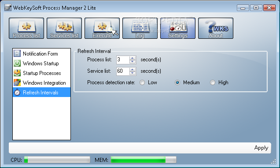280x168 pixels.
Task: Minimize the Process Manager window
Action: 243,8
